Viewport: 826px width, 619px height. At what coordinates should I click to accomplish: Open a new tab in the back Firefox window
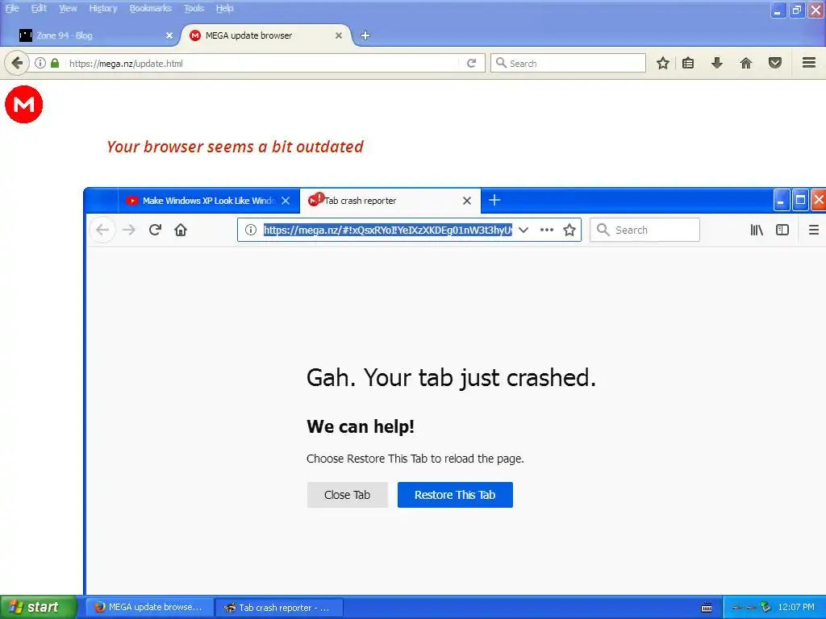pyautogui.click(x=365, y=35)
